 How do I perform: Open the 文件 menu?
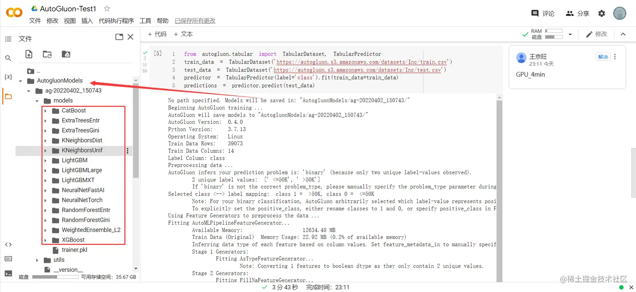[x=35, y=21]
